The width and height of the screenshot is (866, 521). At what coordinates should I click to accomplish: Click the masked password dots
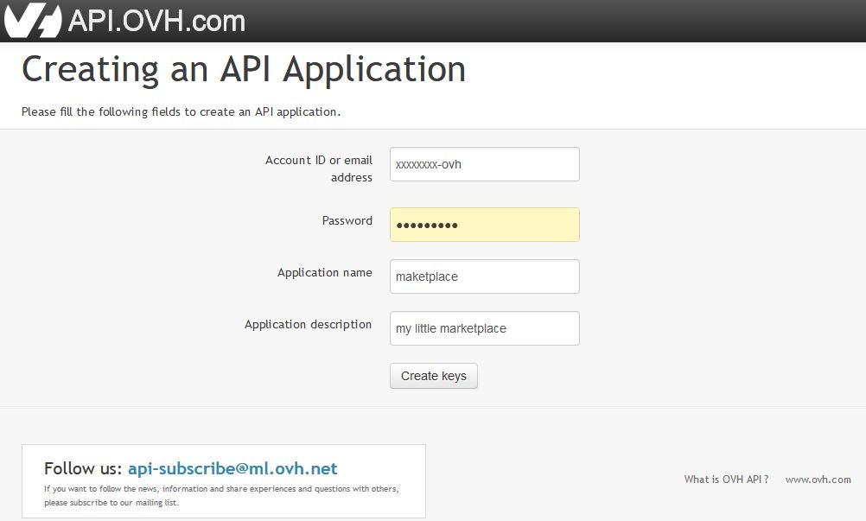[x=426, y=226]
